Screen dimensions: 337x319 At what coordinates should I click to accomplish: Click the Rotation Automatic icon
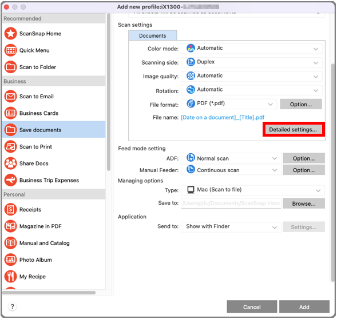point(191,89)
